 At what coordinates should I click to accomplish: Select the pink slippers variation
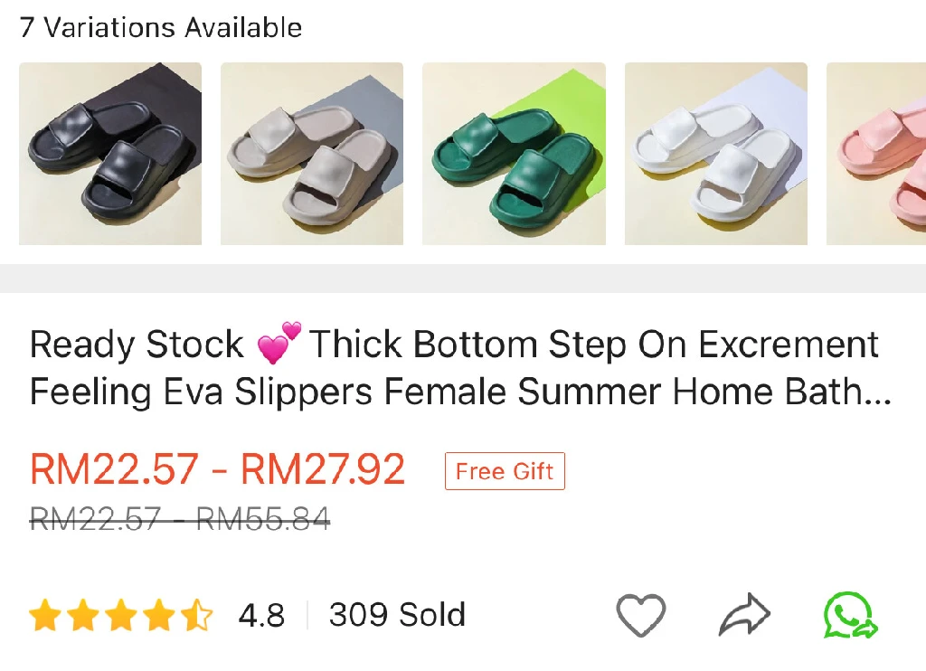coord(876,154)
